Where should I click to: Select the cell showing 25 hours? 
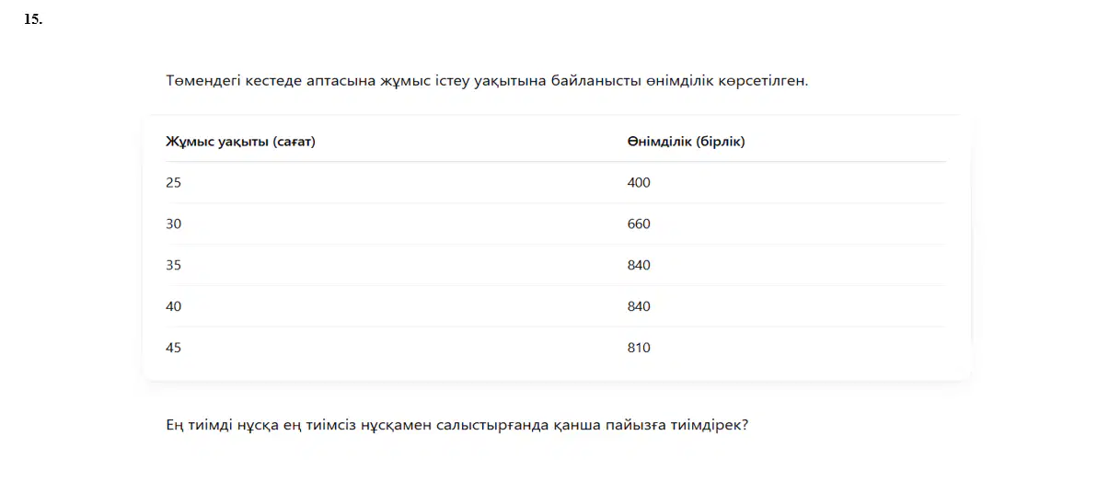click(x=173, y=182)
